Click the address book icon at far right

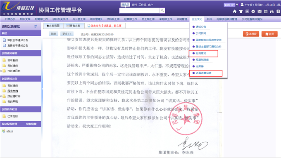278,12
